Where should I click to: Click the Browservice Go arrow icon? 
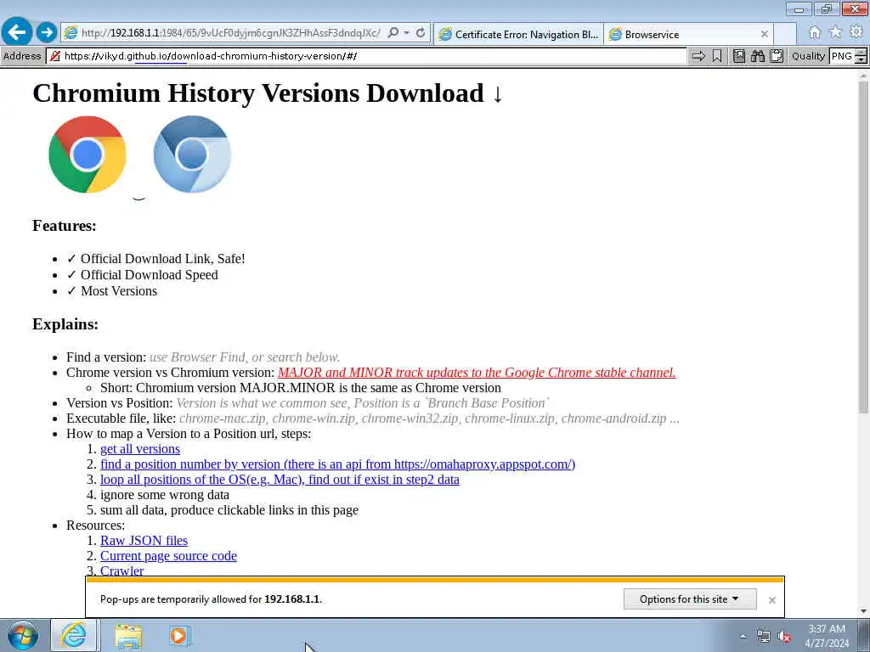(698, 56)
